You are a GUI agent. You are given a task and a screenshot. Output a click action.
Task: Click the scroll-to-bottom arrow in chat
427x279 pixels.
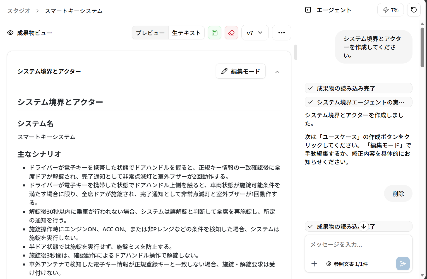pos(363,226)
